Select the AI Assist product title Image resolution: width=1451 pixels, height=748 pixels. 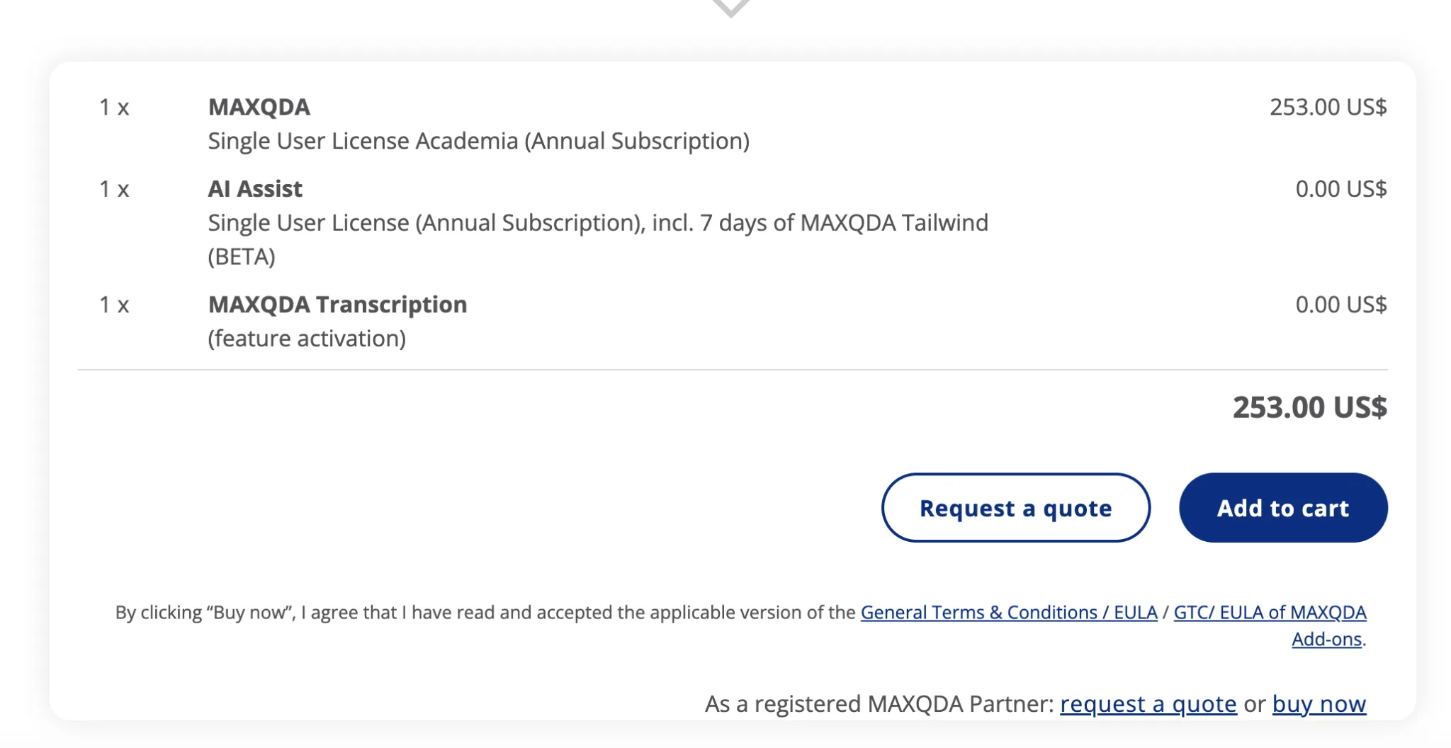[x=255, y=189]
